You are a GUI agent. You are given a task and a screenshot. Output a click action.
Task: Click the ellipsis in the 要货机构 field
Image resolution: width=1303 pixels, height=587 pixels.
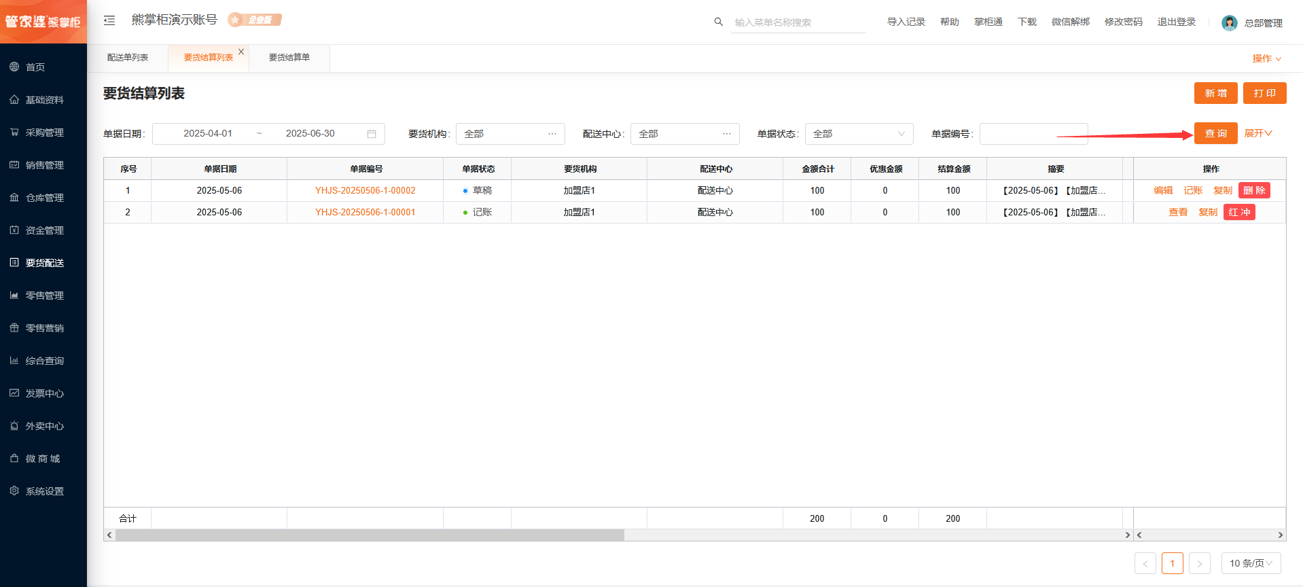coord(552,134)
